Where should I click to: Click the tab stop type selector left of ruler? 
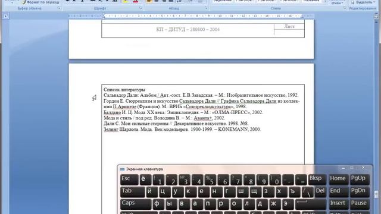(6, 16)
